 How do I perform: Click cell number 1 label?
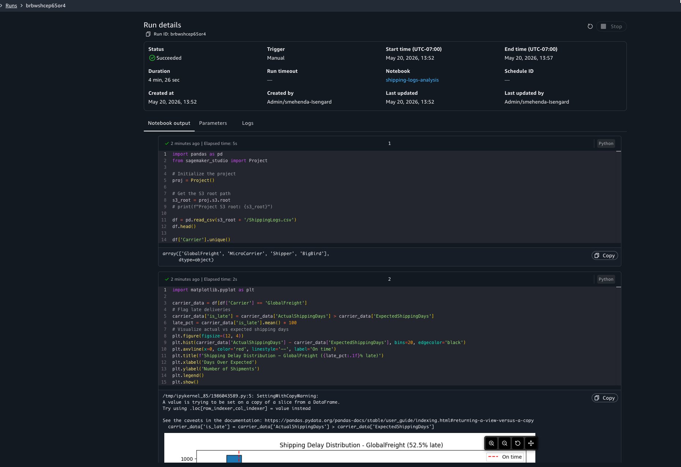tap(389, 143)
